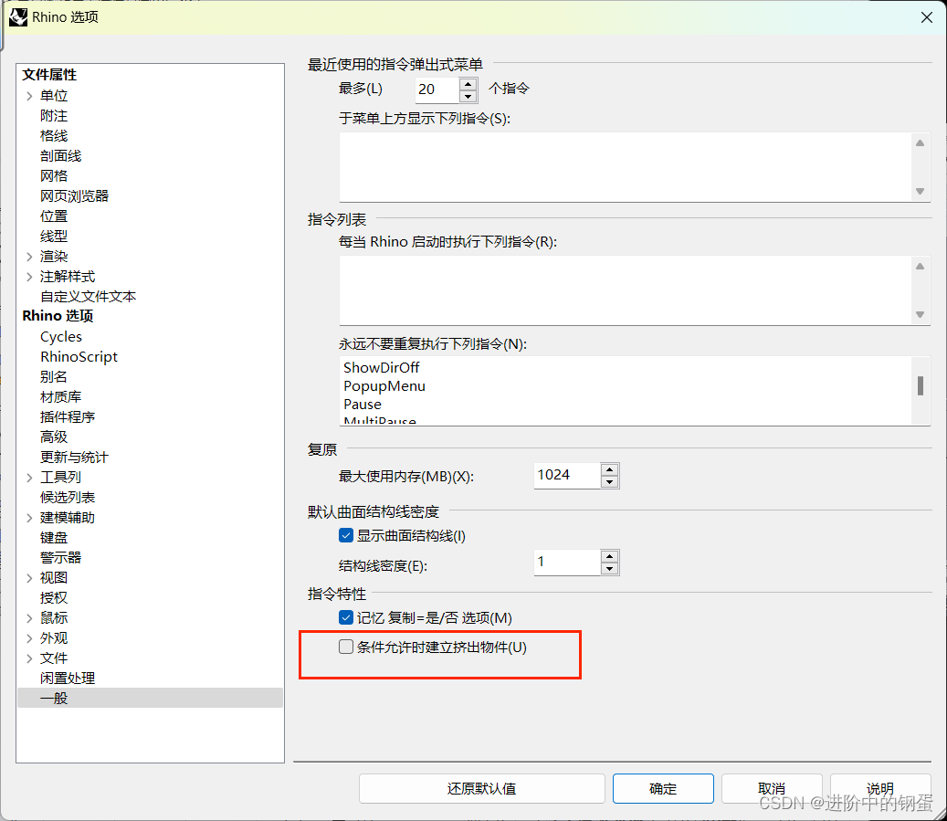
Task: Expand the 注解样式 tree node
Action: pyautogui.click(x=29, y=277)
